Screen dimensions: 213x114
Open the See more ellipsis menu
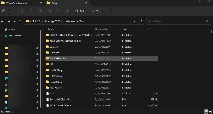(112, 11)
